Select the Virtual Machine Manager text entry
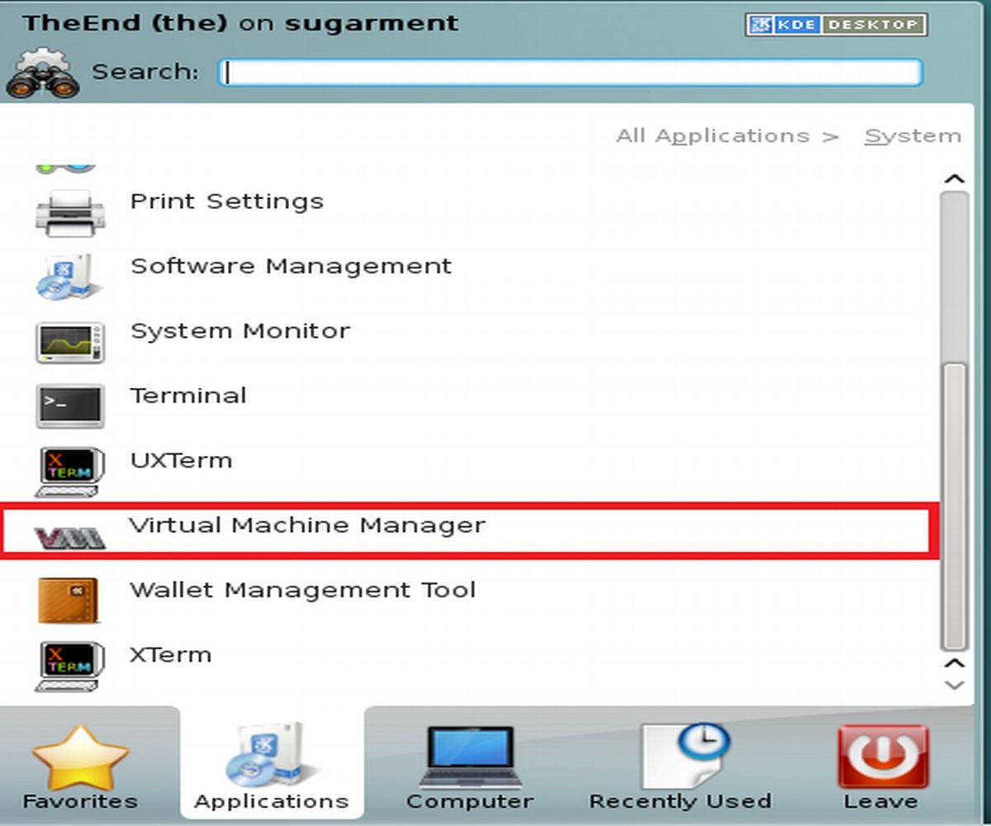The image size is (991, 826). point(307,525)
